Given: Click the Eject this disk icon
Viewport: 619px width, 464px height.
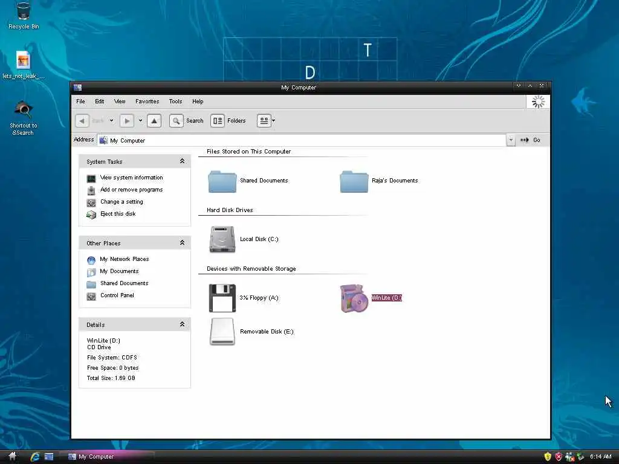Looking at the screenshot, I should 91,214.
